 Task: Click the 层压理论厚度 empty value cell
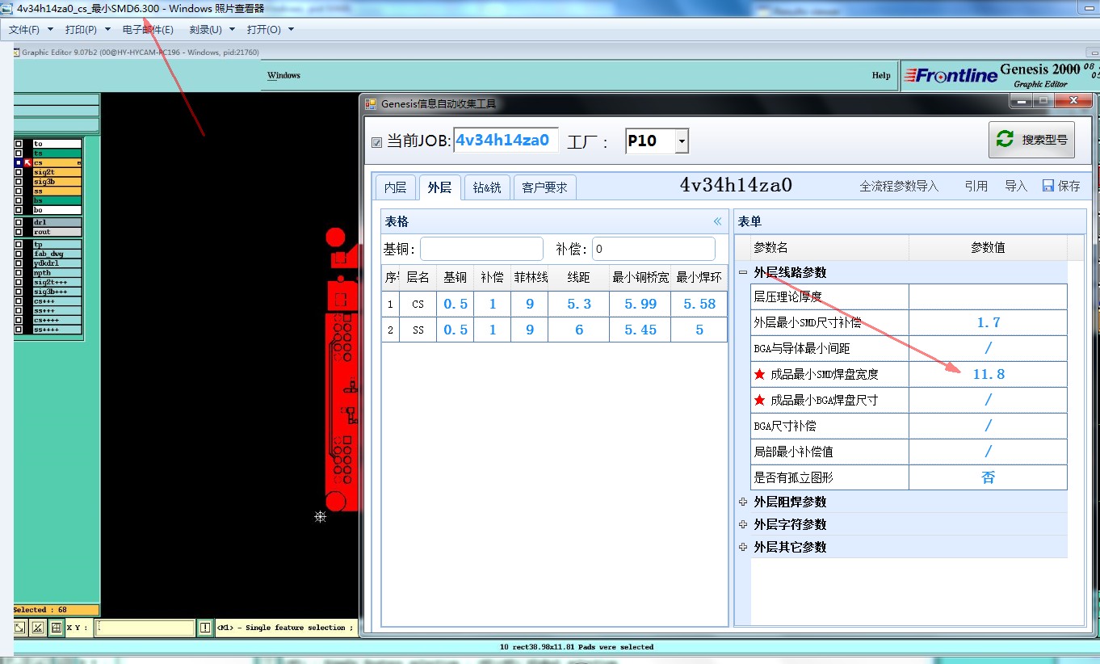pyautogui.click(x=988, y=296)
